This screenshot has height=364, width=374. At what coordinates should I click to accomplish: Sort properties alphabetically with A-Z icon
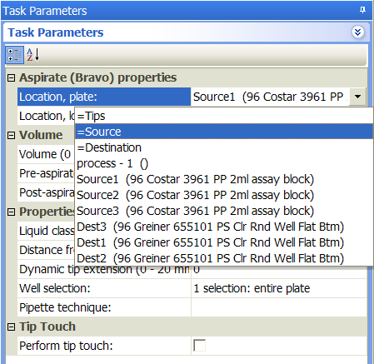[33, 55]
